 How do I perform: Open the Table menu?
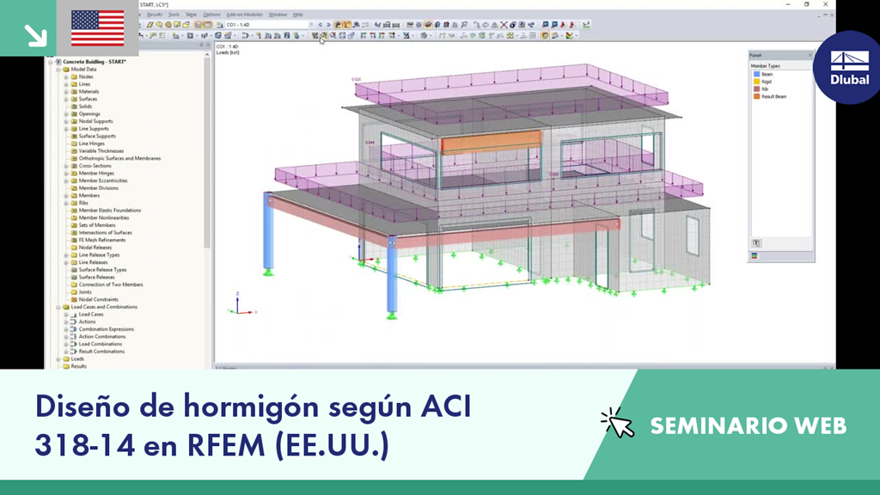pos(191,15)
